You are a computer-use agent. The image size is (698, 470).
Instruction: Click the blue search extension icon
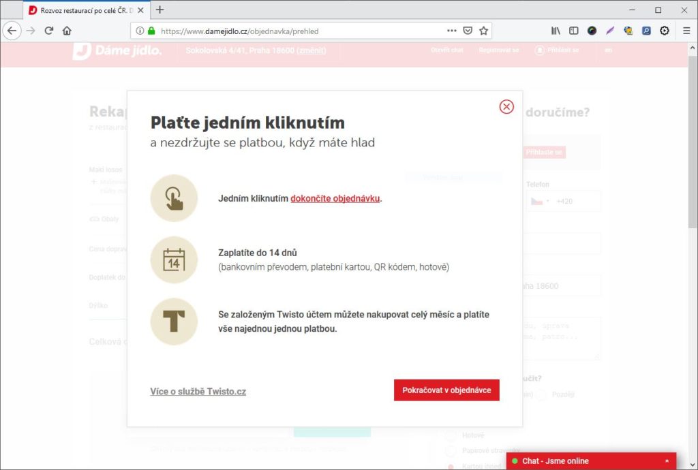pyautogui.click(x=646, y=31)
